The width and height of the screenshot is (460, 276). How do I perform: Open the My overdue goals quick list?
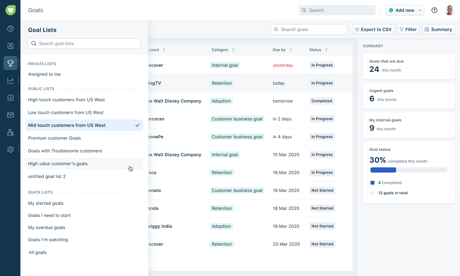[47, 227]
